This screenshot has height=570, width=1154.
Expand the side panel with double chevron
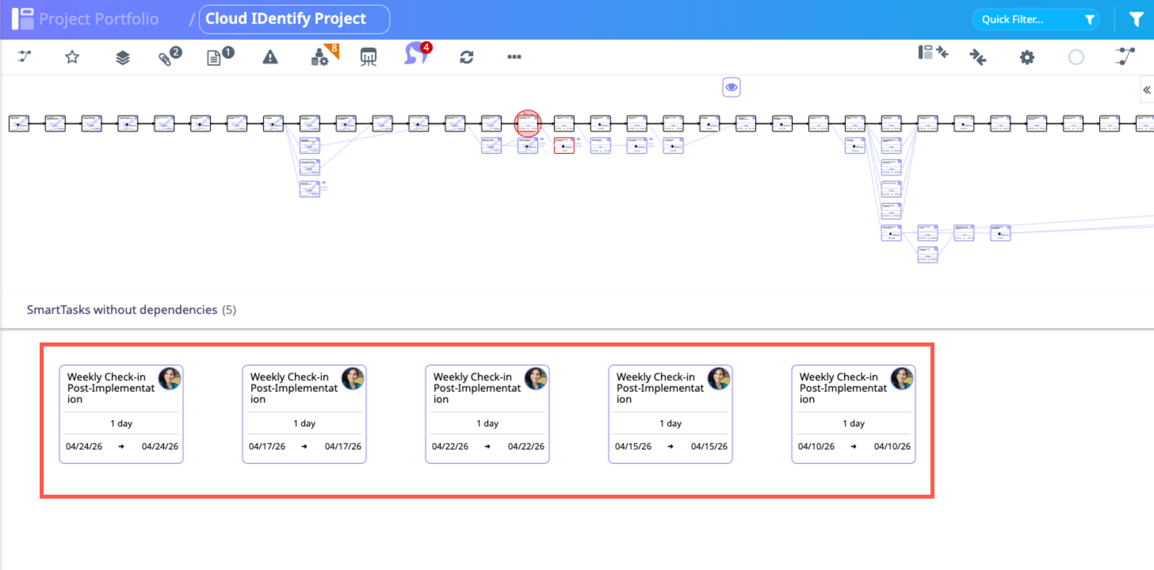1146,90
